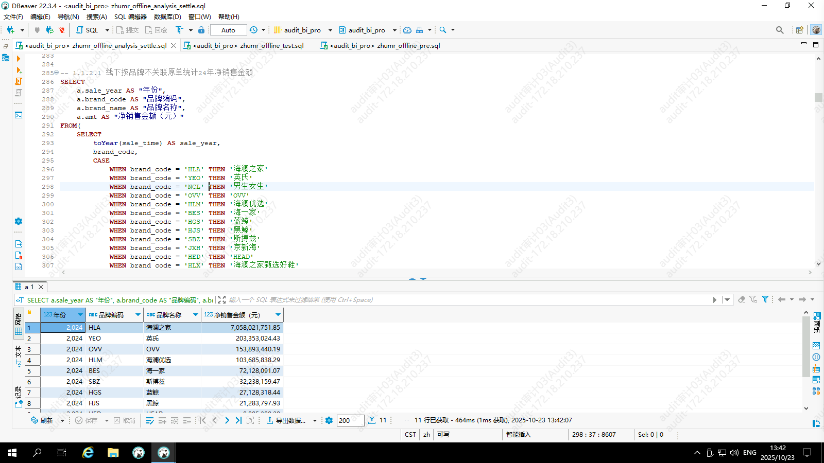Image resolution: width=824 pixels, height=463 pixels.
Task: Click the database dashboard gauge icon
Action: [407, 30]
